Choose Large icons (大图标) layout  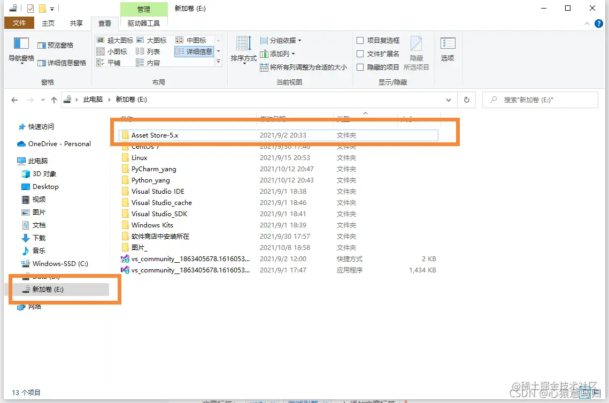coord(152,41)
